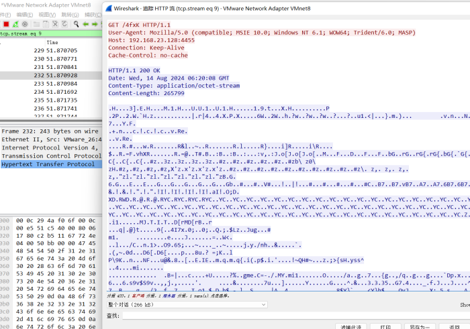The width and height of the screenshot is (470, 329).
Task: Open the 视图(V) menu
Action: click(46, 14)
